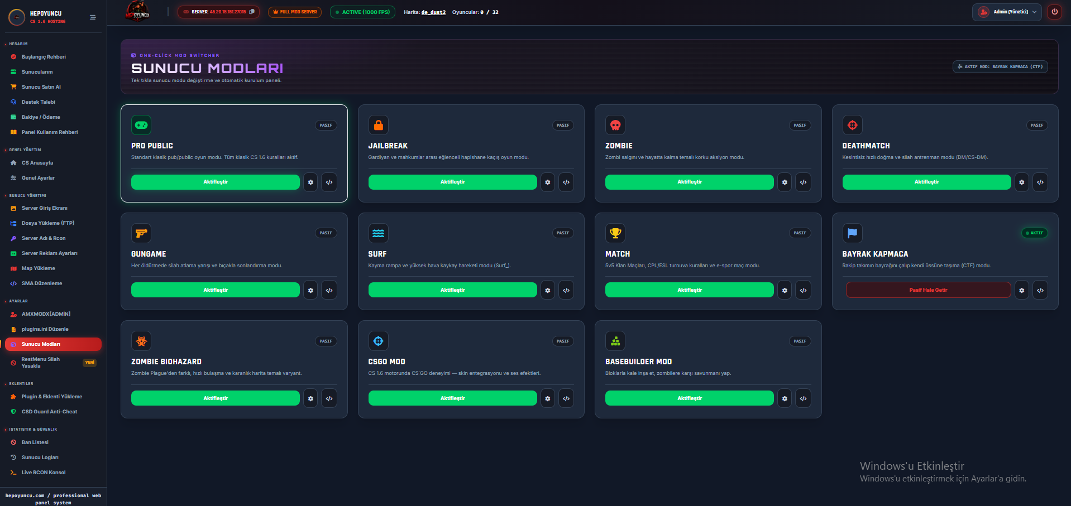Open Dosya Yükleme (FTP) menu item
The width and height of the screenshot is (1071, 506).
coord(53,223)
